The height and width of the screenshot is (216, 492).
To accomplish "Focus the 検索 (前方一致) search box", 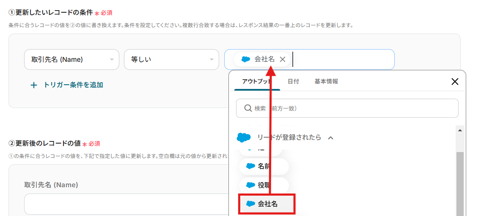I will pyautogui.click(x=347, y=108).
